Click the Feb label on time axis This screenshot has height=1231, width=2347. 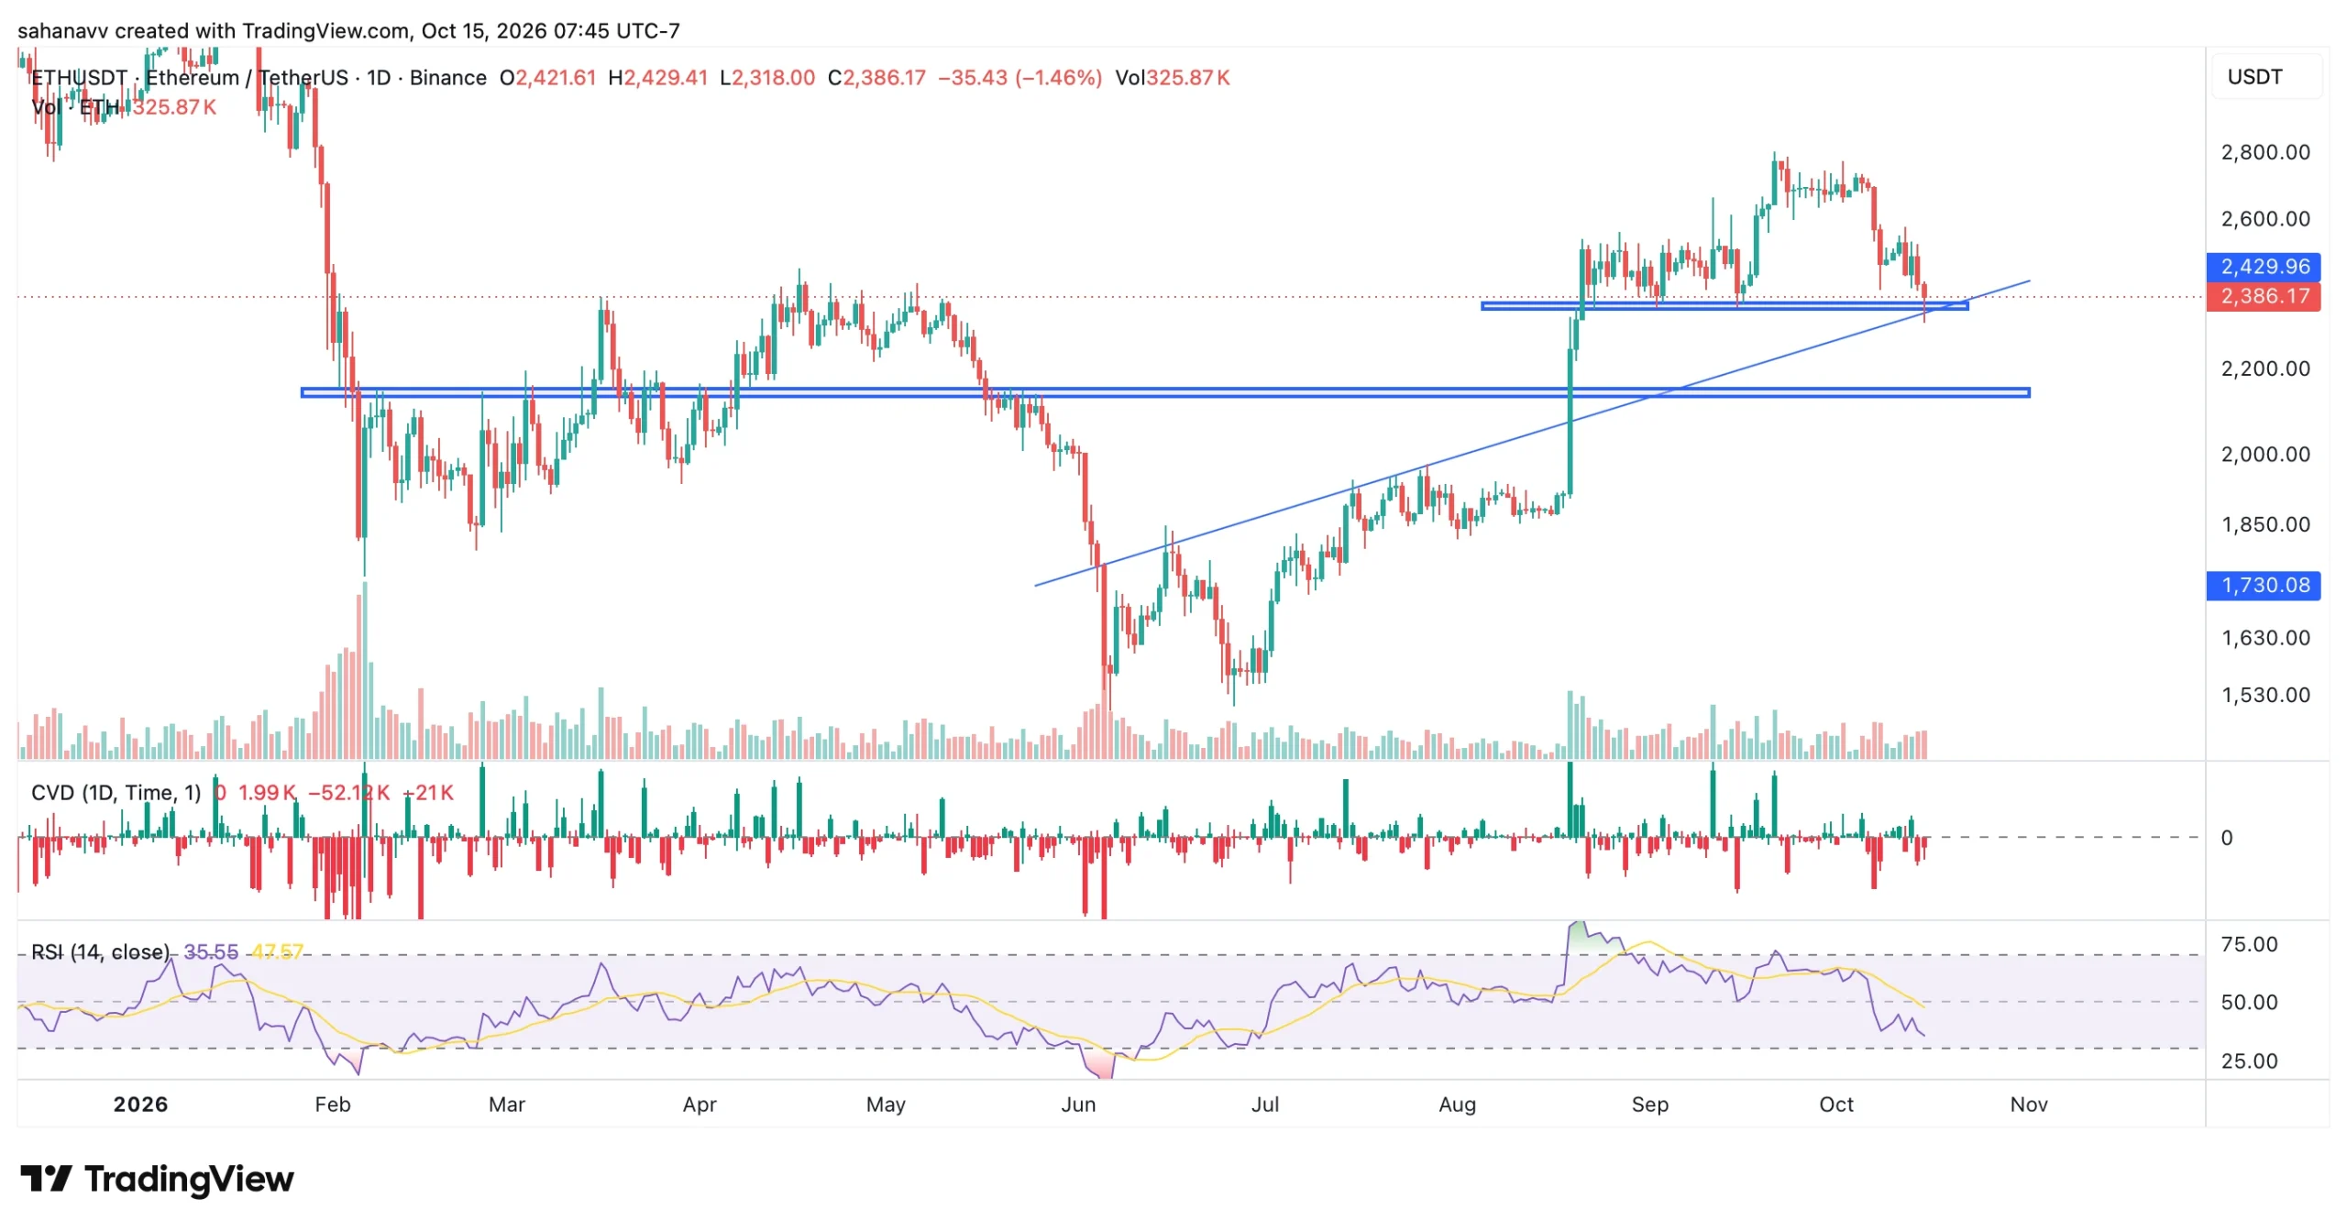332,1104
